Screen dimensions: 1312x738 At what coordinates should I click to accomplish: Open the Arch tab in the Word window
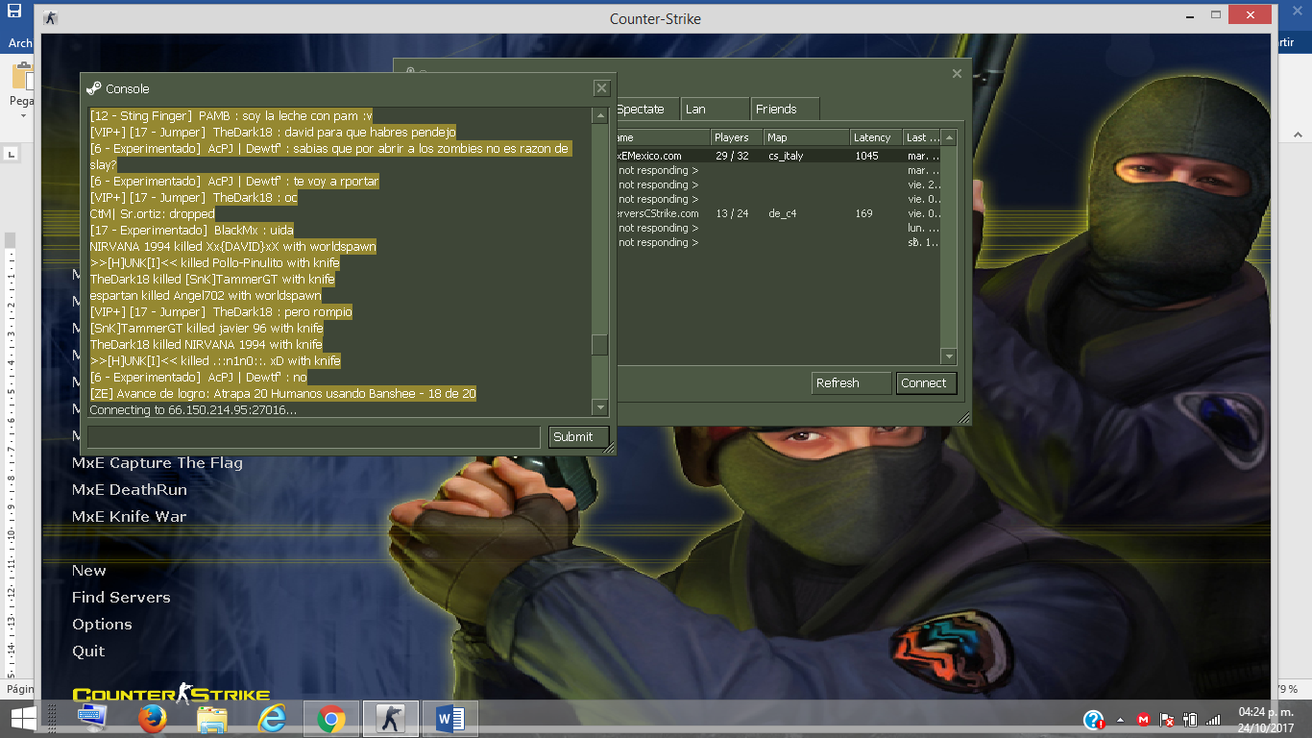(x=20, y=42)
